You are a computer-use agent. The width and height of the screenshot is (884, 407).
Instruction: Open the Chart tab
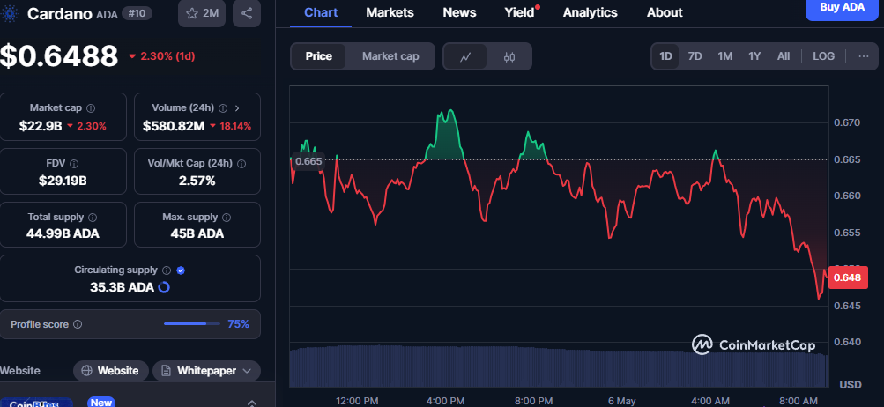[x=320, y=12]
